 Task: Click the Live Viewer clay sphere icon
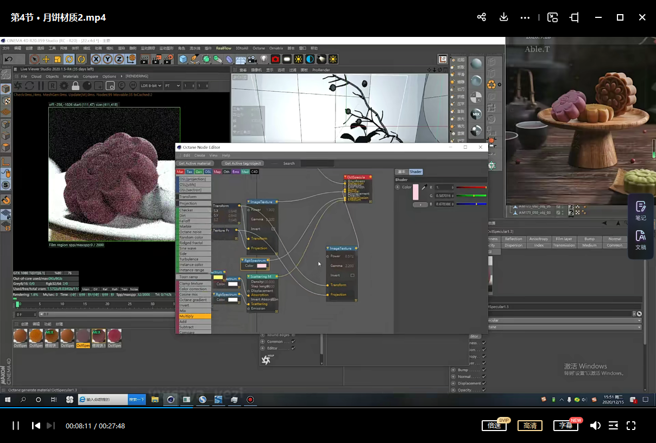point(87,86)
